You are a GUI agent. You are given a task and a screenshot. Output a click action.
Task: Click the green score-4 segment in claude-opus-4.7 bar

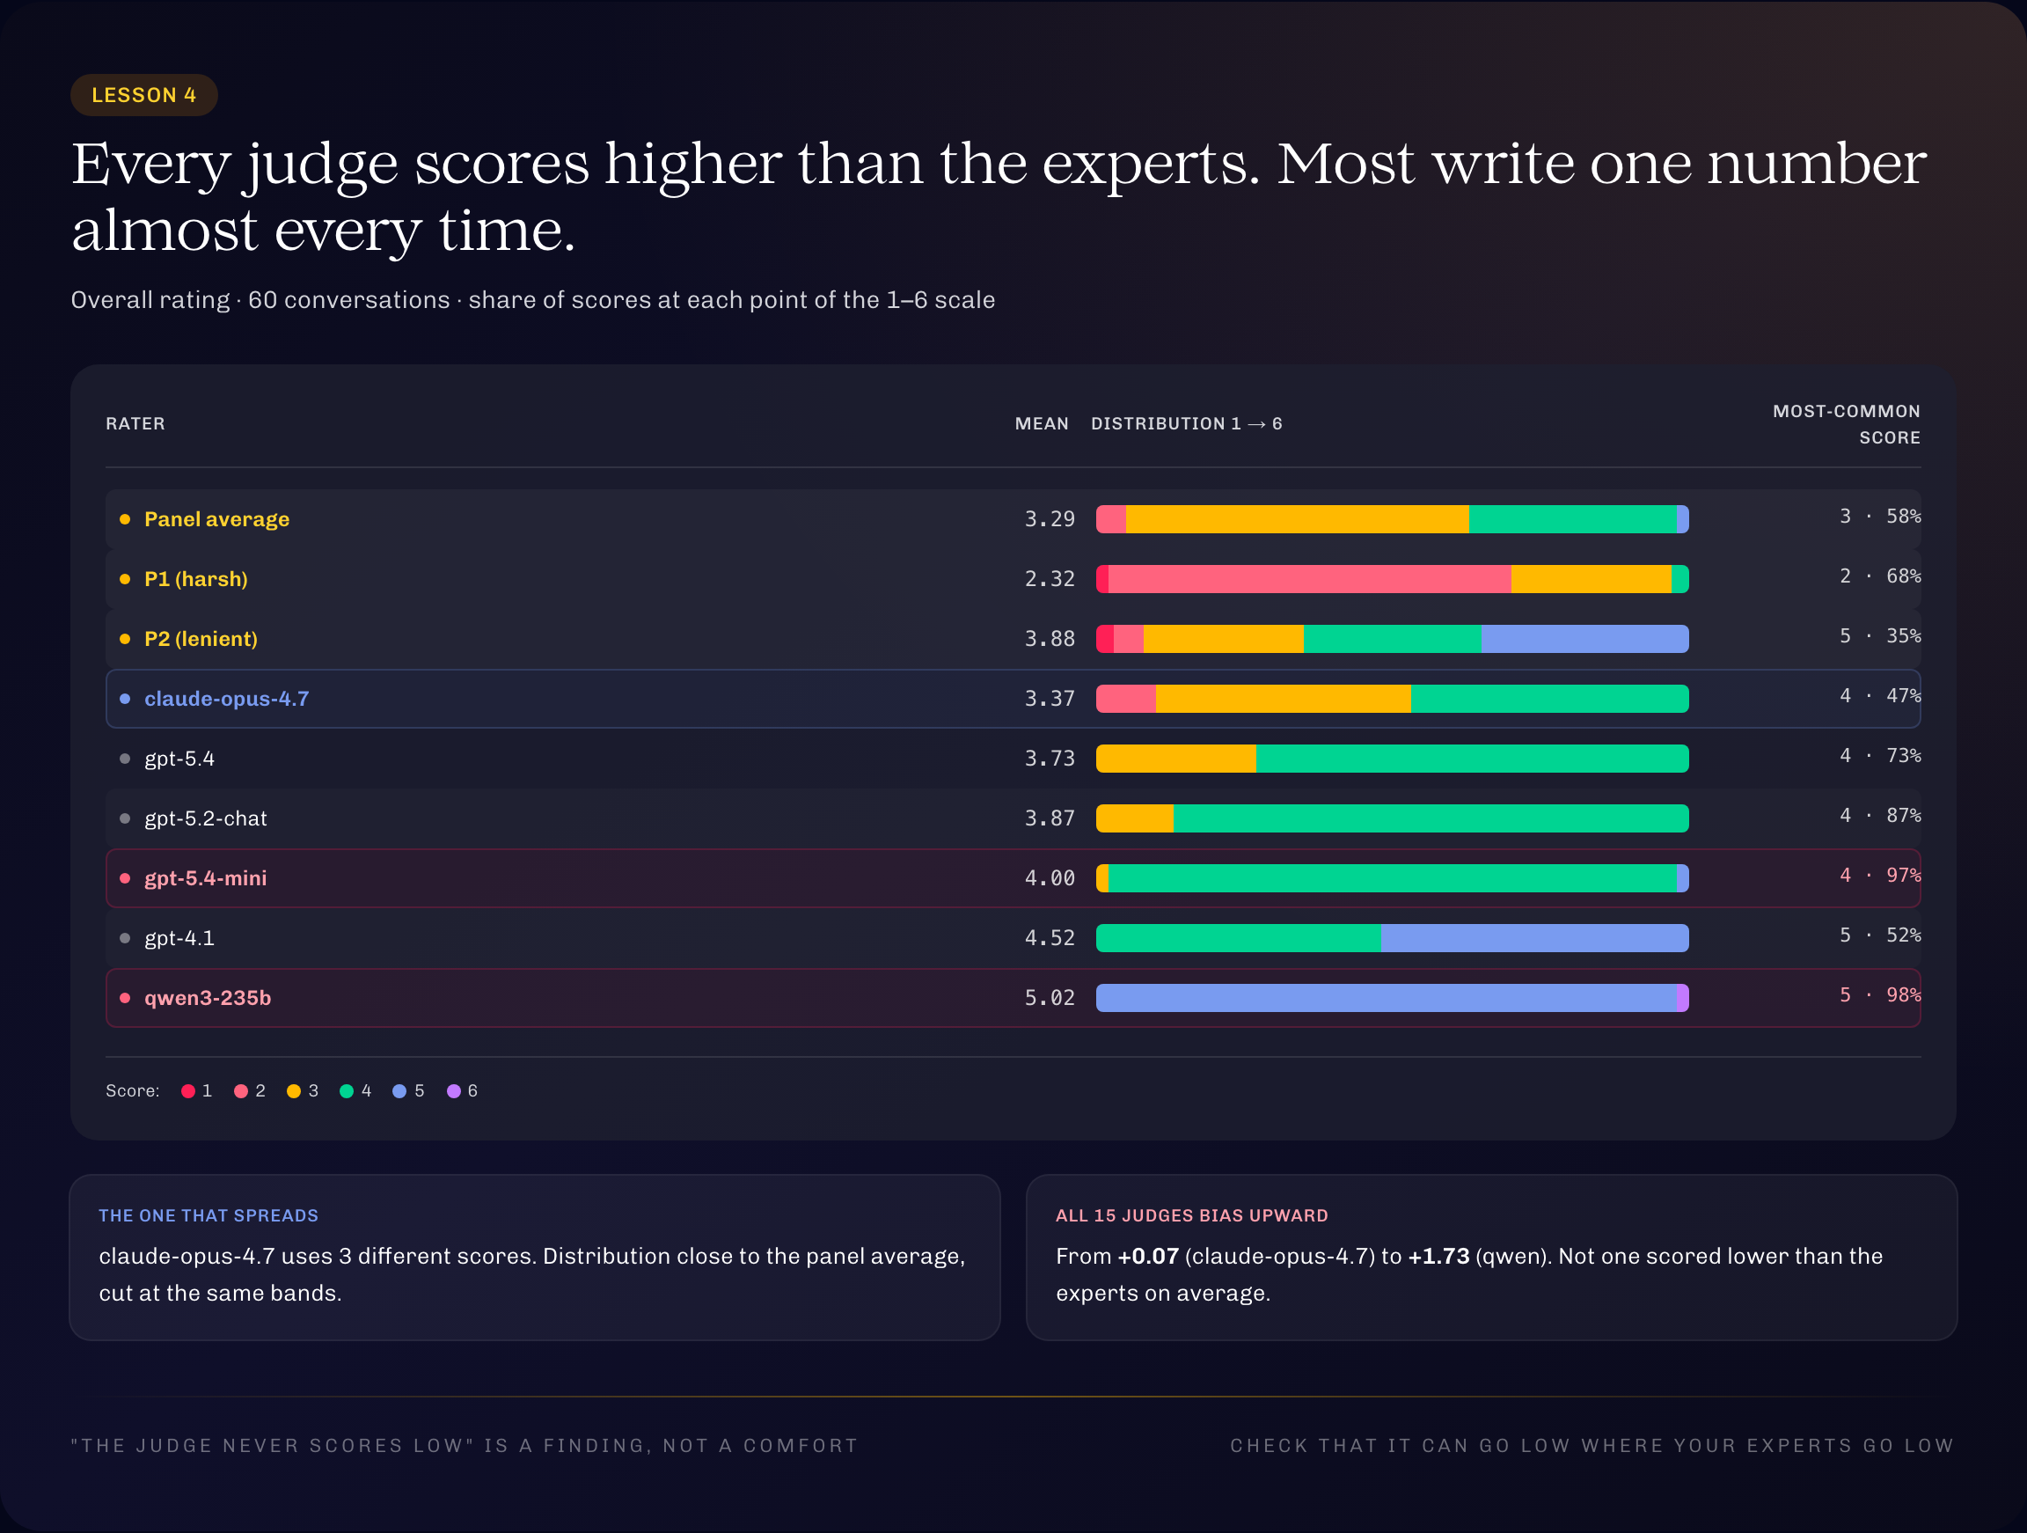pyautogui.click(x=1549, y=699)
